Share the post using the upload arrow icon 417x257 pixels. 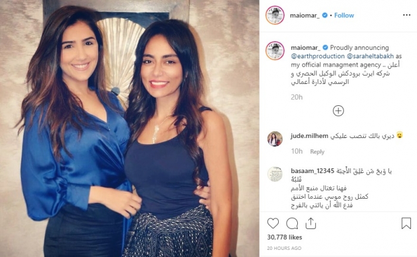tap(310, 224)
